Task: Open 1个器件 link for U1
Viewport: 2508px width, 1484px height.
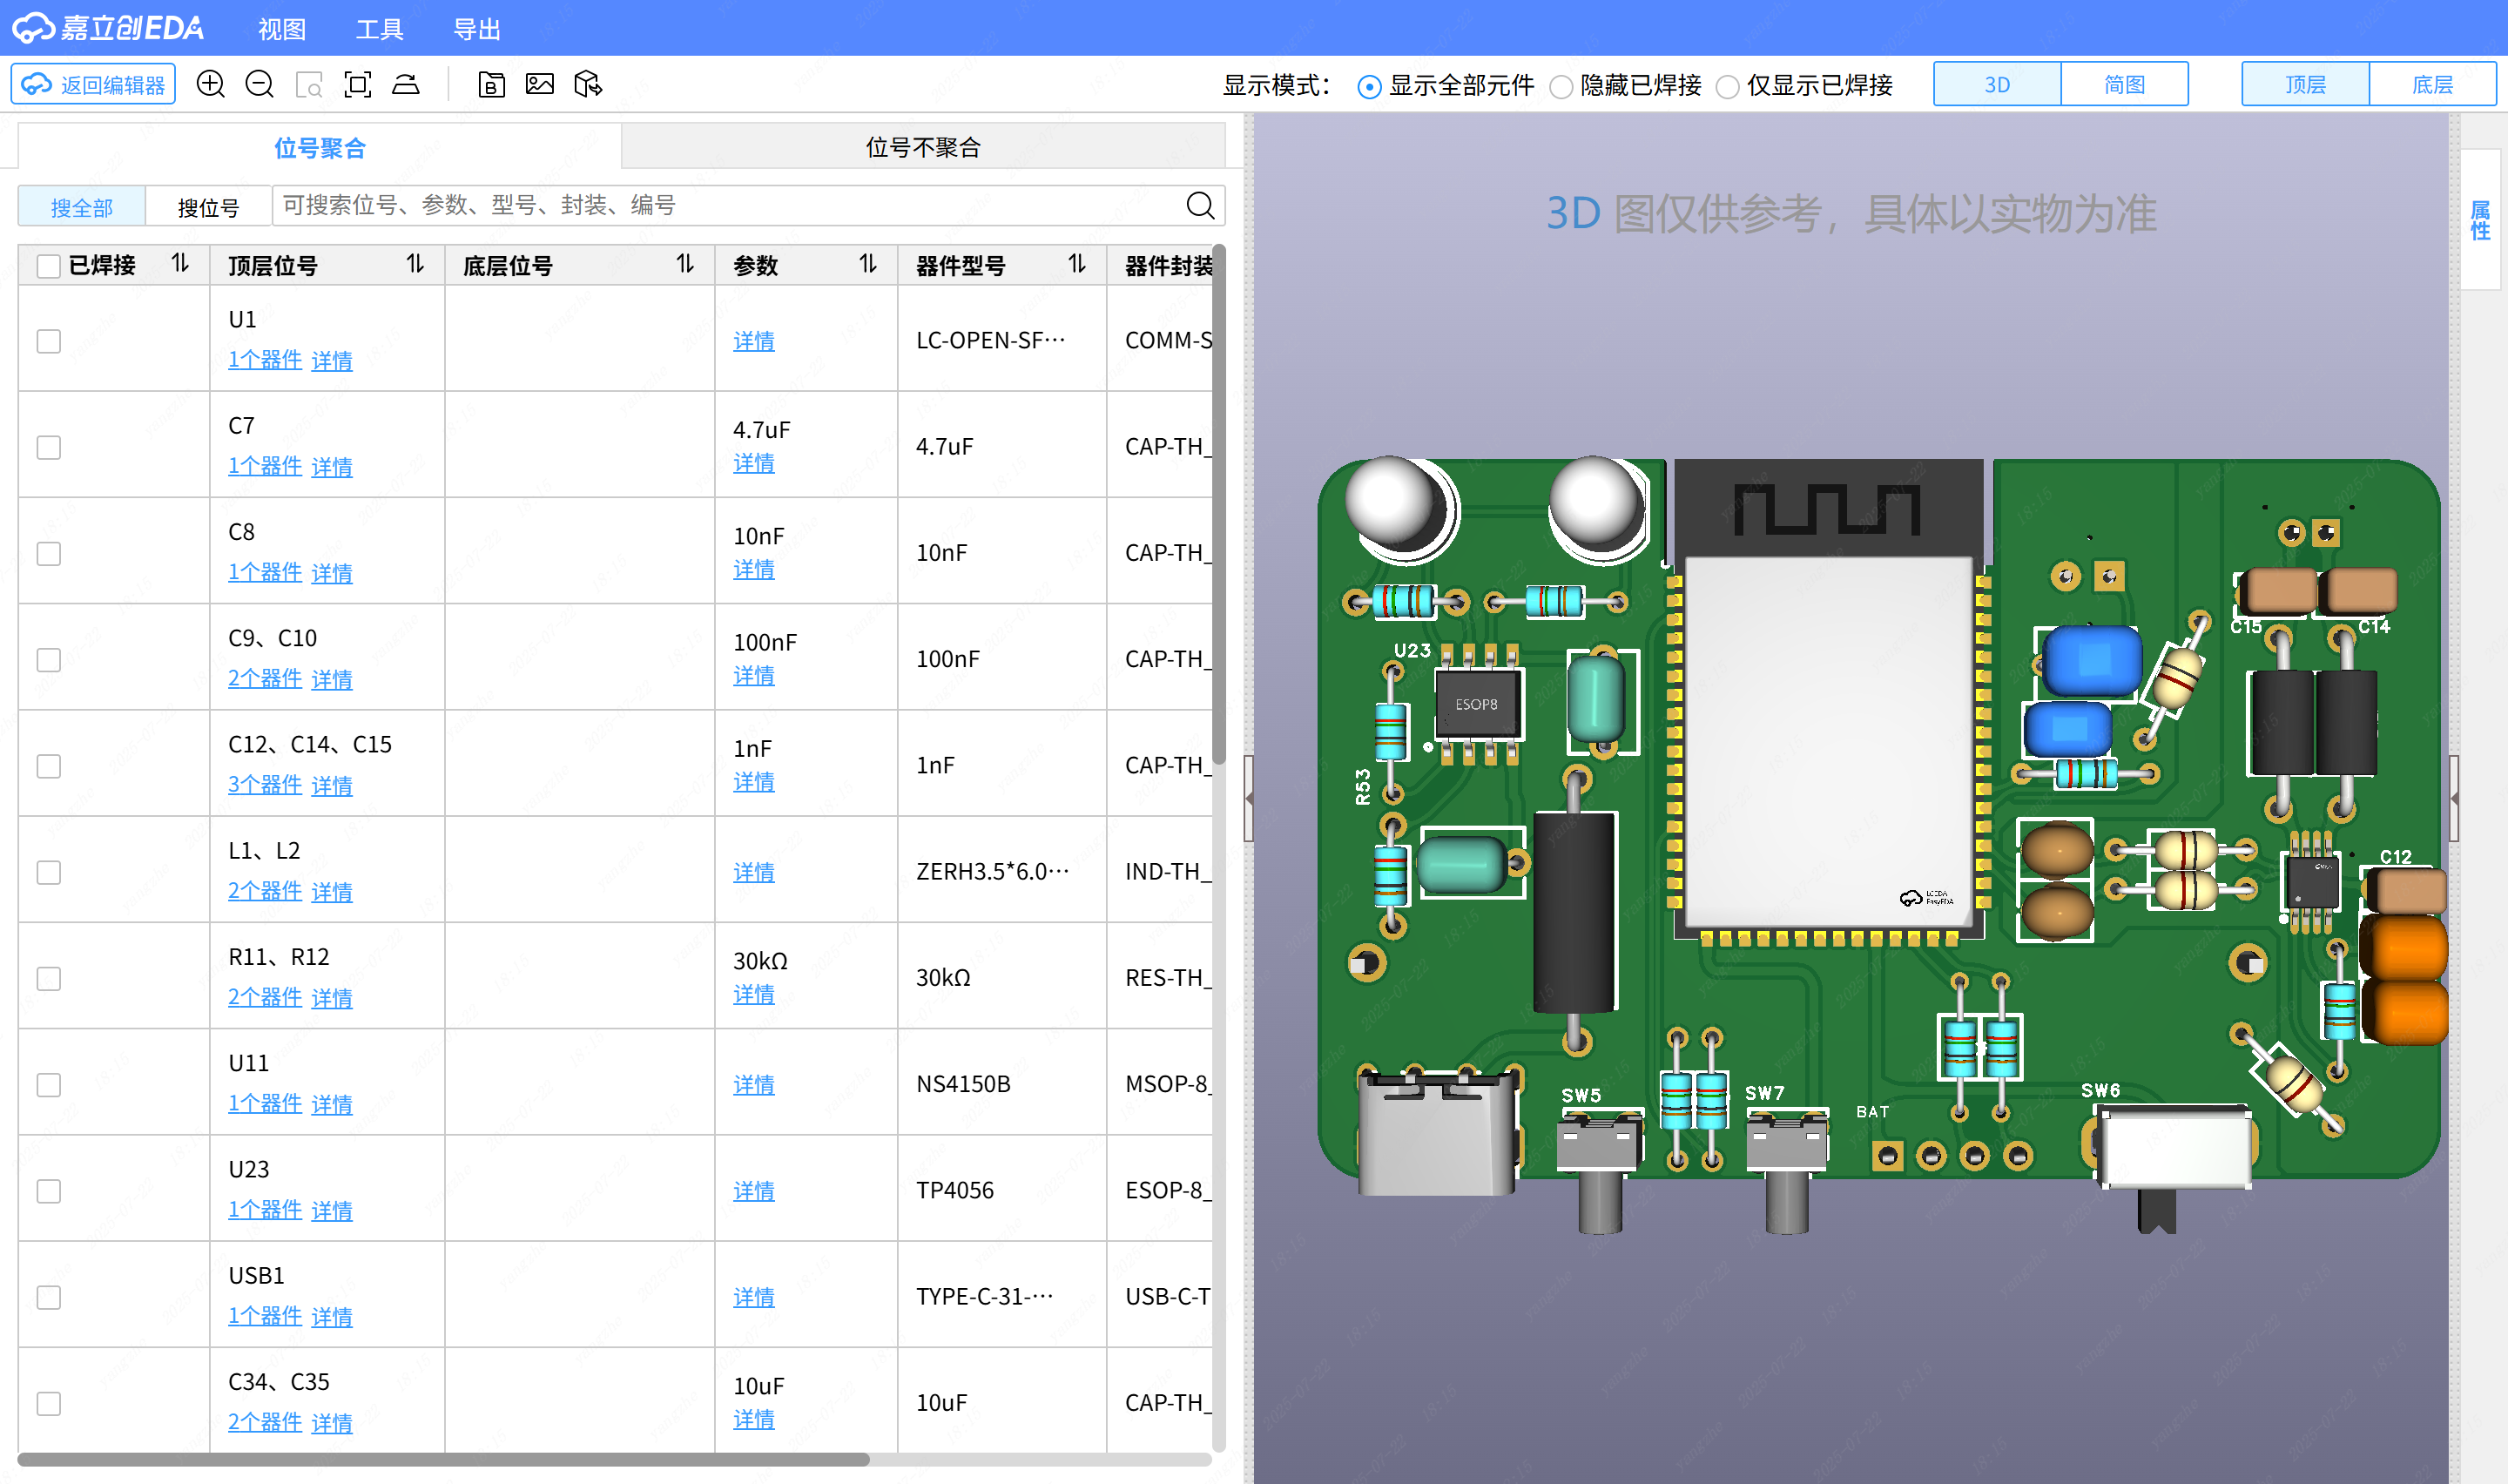Action: coord(265,360)
